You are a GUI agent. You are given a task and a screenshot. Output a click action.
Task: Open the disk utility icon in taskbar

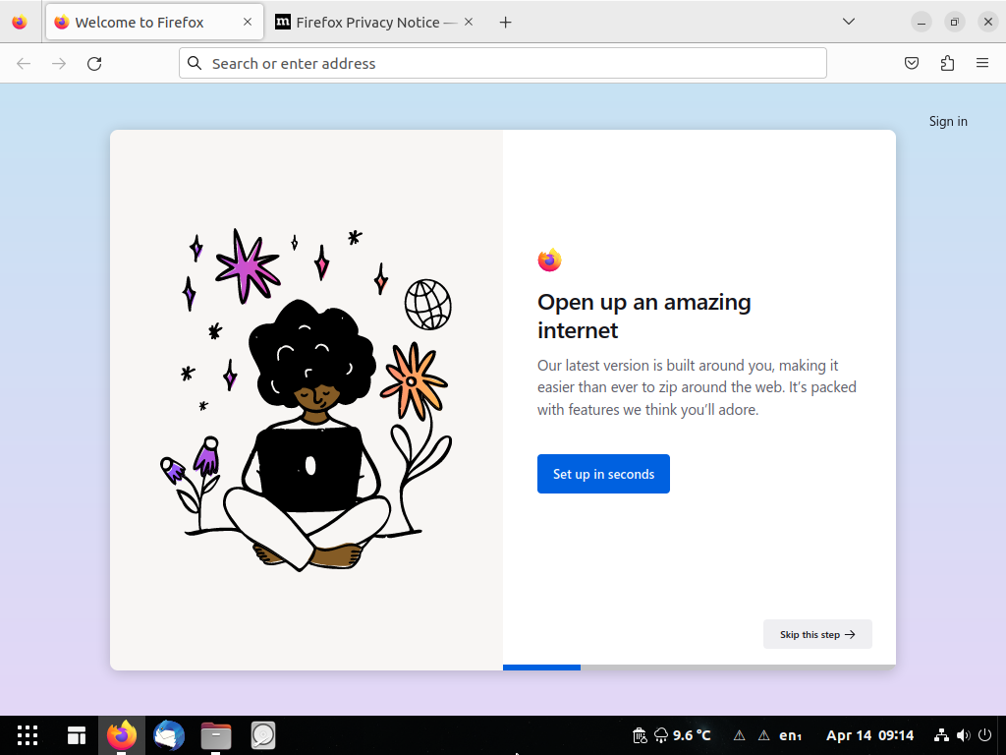tap(263, 735)
